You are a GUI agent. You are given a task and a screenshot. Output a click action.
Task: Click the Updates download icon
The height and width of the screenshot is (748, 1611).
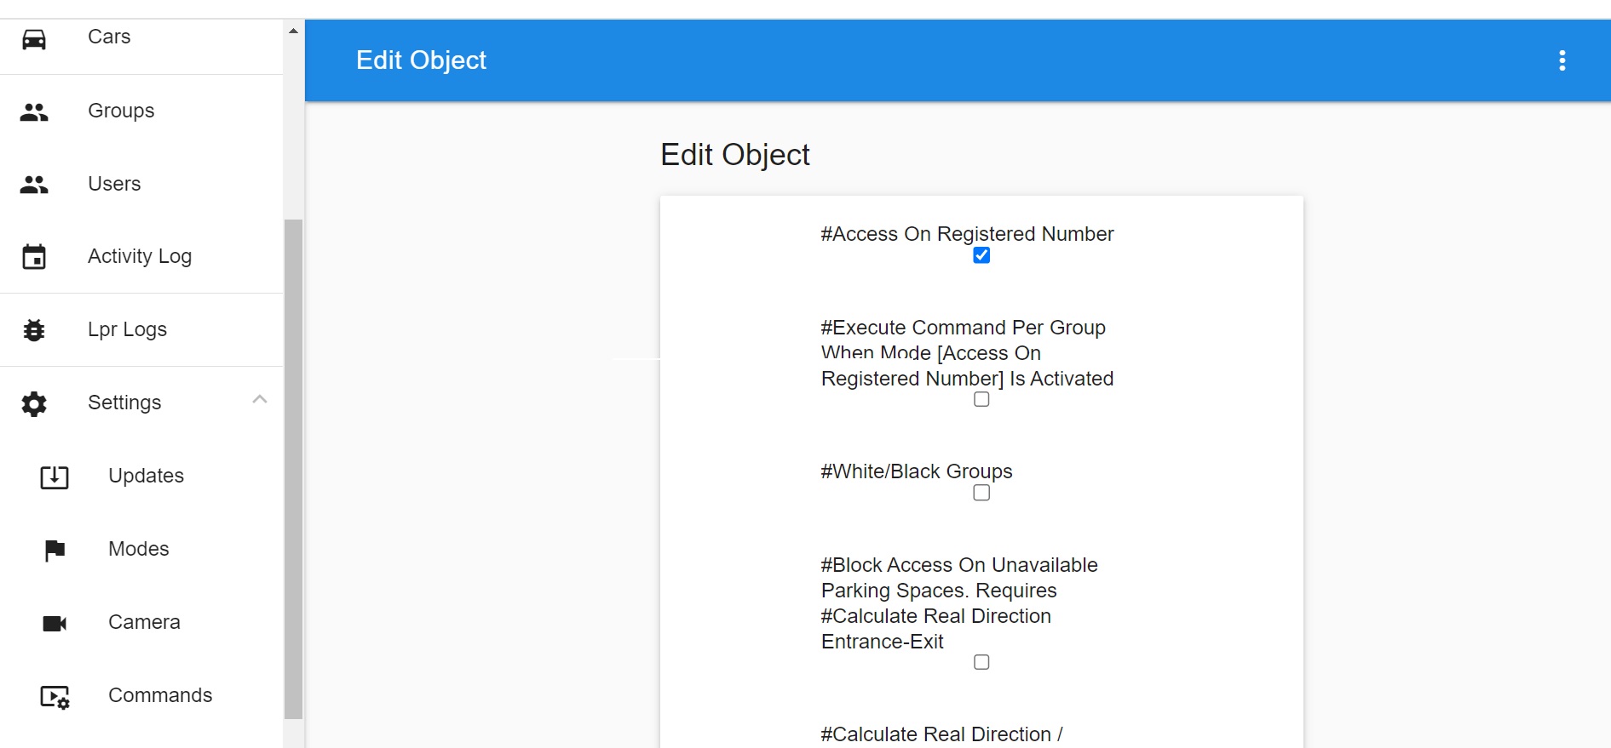coord(55,477)
